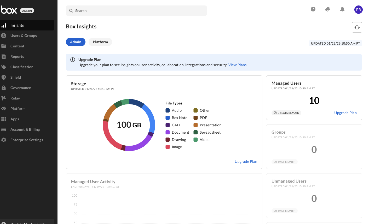Click the announcements megaphone icon
Screen dimensions: 369x224
point(327,9)
